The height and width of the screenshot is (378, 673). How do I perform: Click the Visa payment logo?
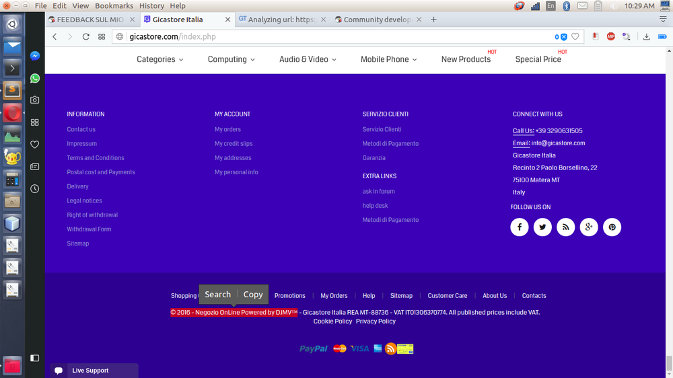point(359,348)
